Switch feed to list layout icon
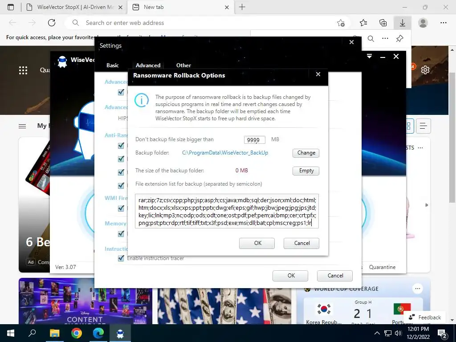Image resolution: width=456 pixels, height=342 pixels. pyautogui.click(x=423, y=126)
